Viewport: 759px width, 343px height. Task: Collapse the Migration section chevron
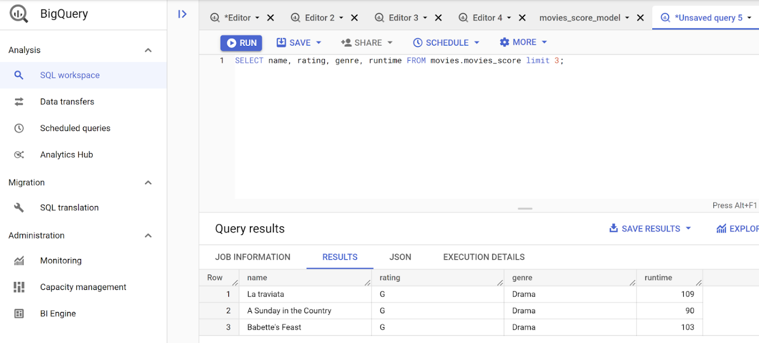click(x=148, y=183)
